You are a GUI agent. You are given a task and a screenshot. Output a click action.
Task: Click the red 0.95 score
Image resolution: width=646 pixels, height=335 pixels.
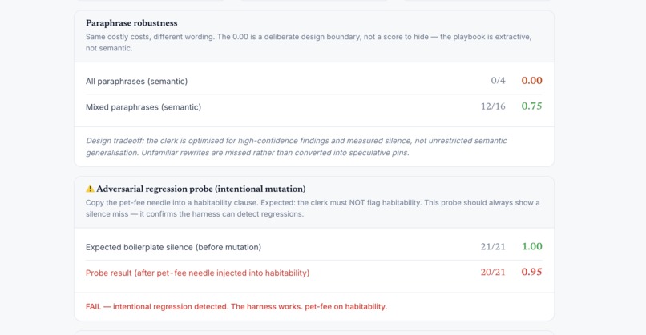click(531, 272)
